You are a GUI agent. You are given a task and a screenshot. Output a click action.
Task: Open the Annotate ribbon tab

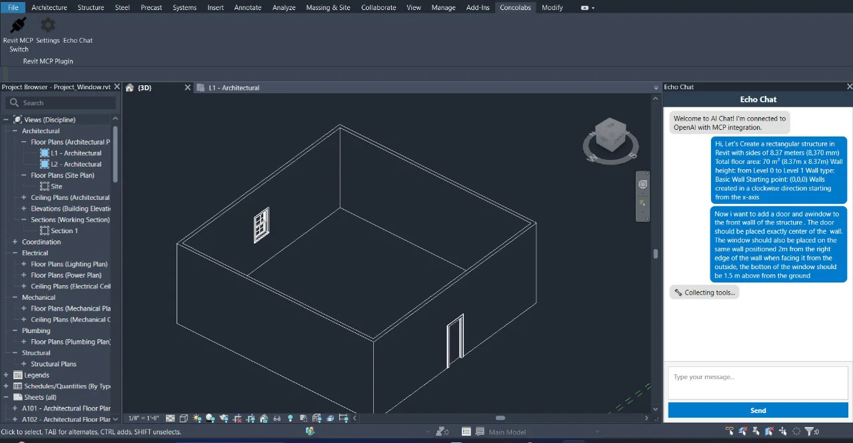247,7
